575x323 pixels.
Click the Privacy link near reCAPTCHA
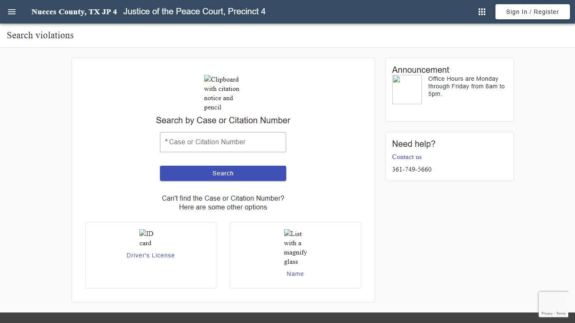coord(547,313)
